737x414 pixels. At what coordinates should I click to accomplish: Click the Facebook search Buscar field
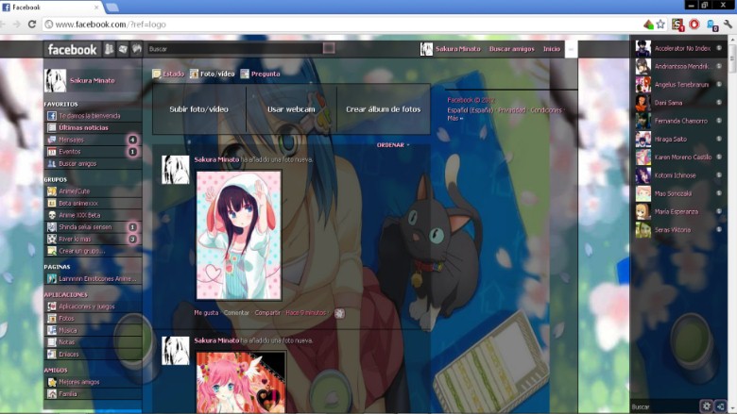click(x=234, y=48)
